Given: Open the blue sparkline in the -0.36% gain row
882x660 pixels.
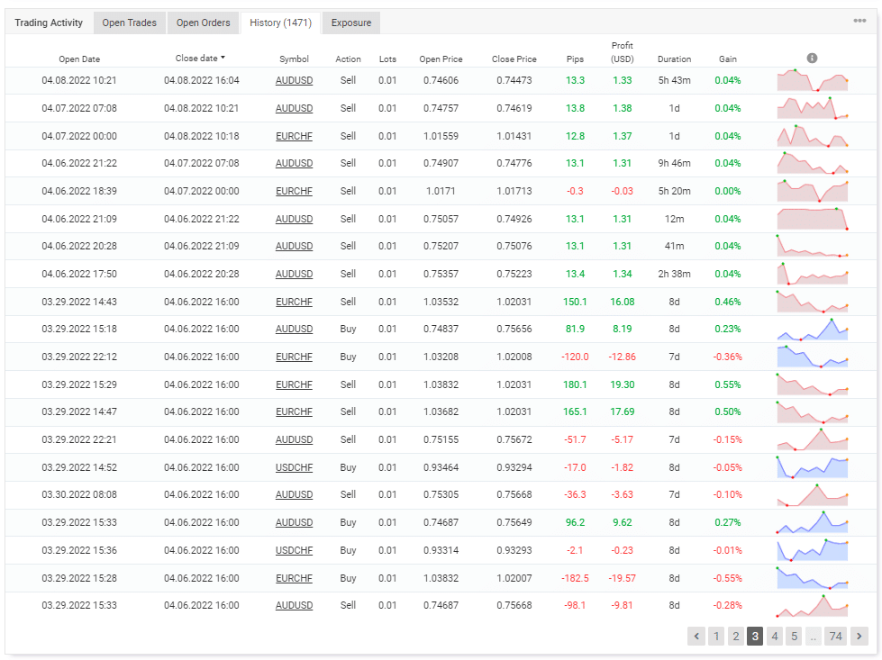Looking at the screenshot, I should click(813, 357).
